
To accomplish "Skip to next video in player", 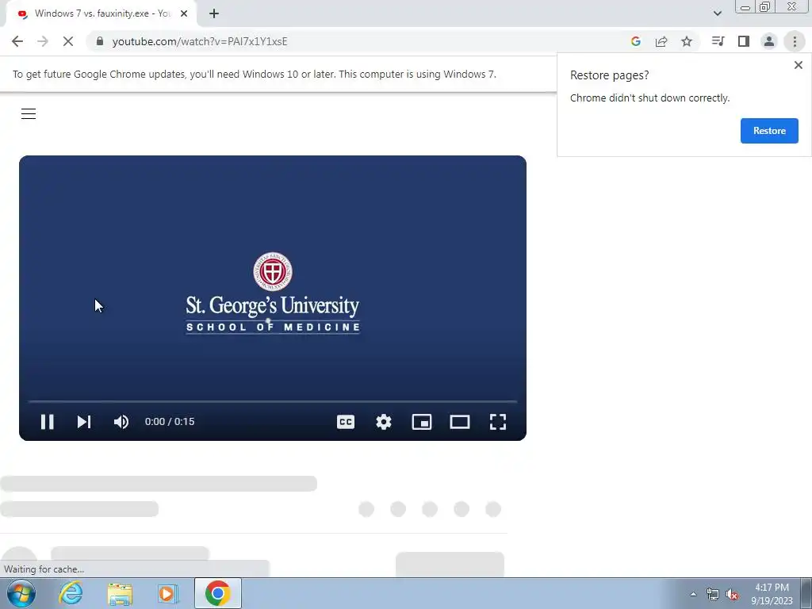I will (84, 422).
